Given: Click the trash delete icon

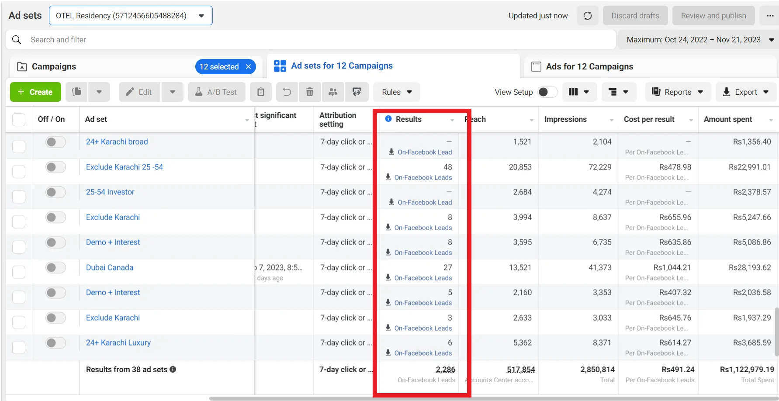Looking at the screenshot, I should point(309,92).
